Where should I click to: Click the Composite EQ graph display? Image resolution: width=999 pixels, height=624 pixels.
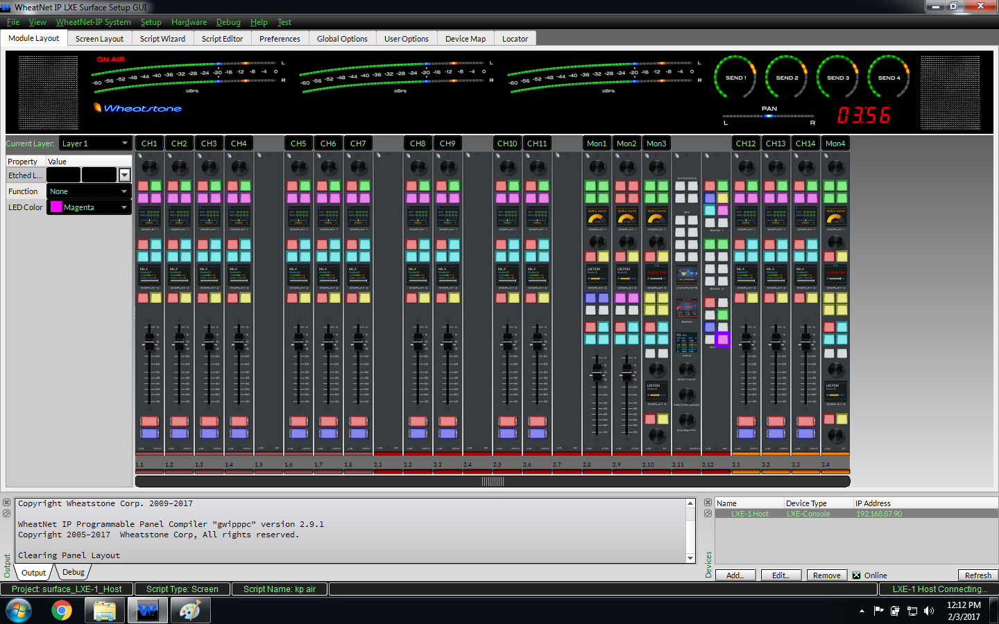[686, 275]
